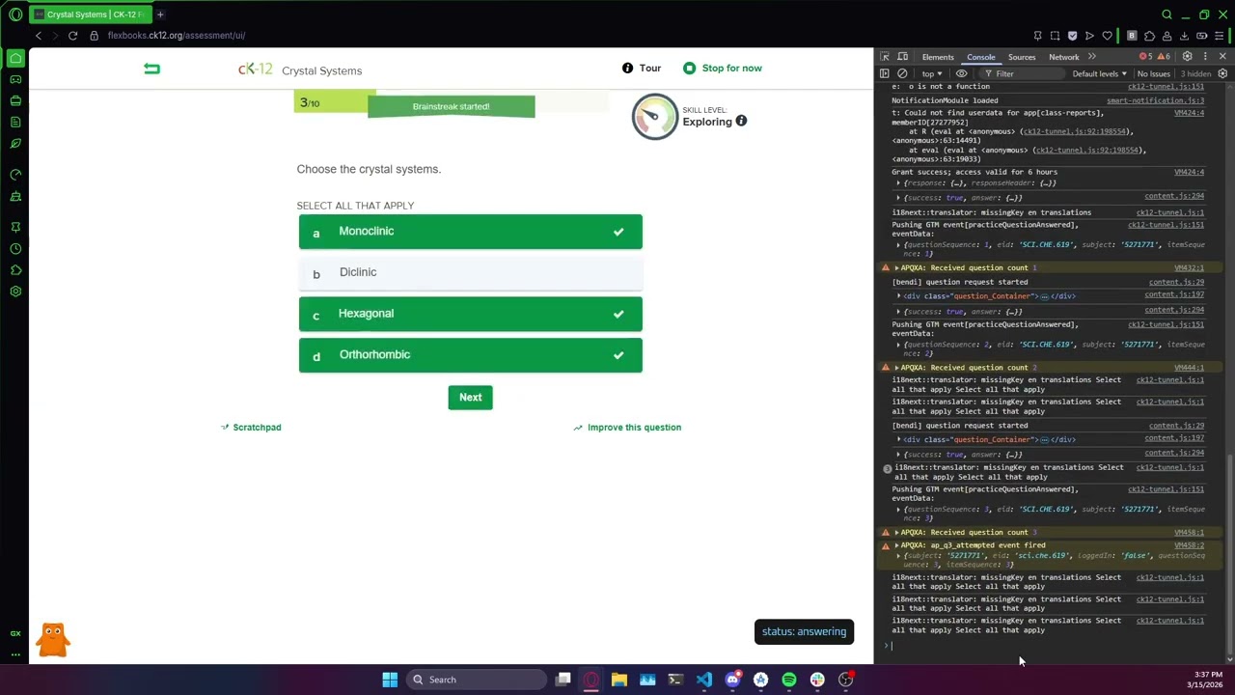Click the address bar URL
Screen dimensions: 1235x695
coord(177,36)
